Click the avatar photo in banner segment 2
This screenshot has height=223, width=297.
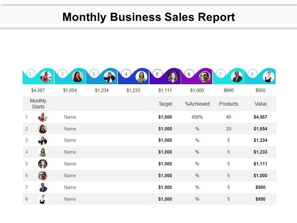78,77
